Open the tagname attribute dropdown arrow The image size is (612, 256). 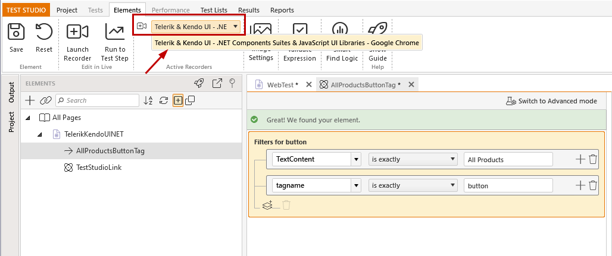[x=356, y=185]
